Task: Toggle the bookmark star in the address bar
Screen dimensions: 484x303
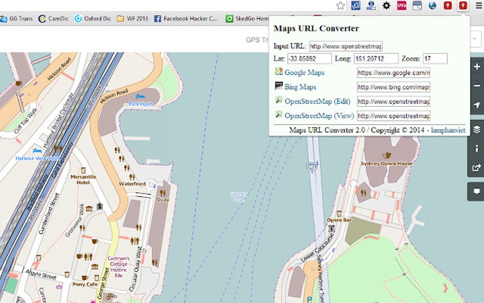Action: [340, 6]
